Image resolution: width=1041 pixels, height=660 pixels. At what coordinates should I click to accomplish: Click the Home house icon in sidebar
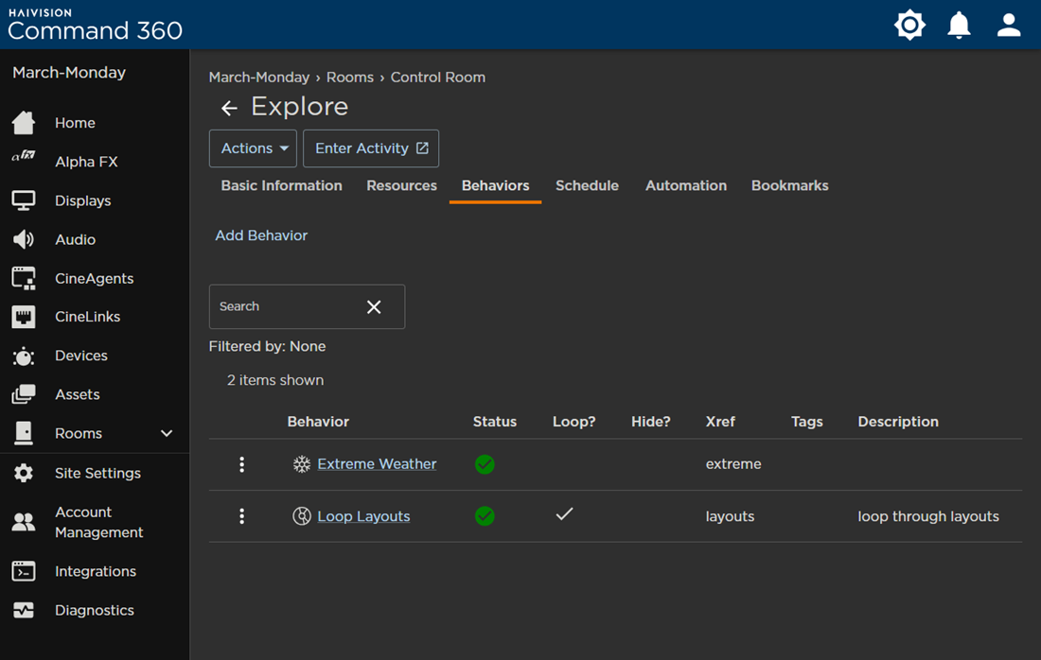24,123
